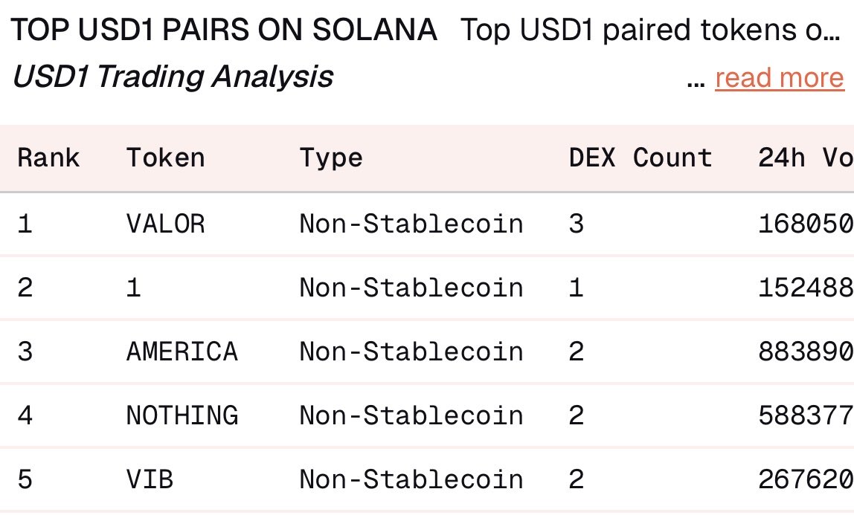854x515 pixels.
Task: Click the "read more" link
Action: (779, 78)
